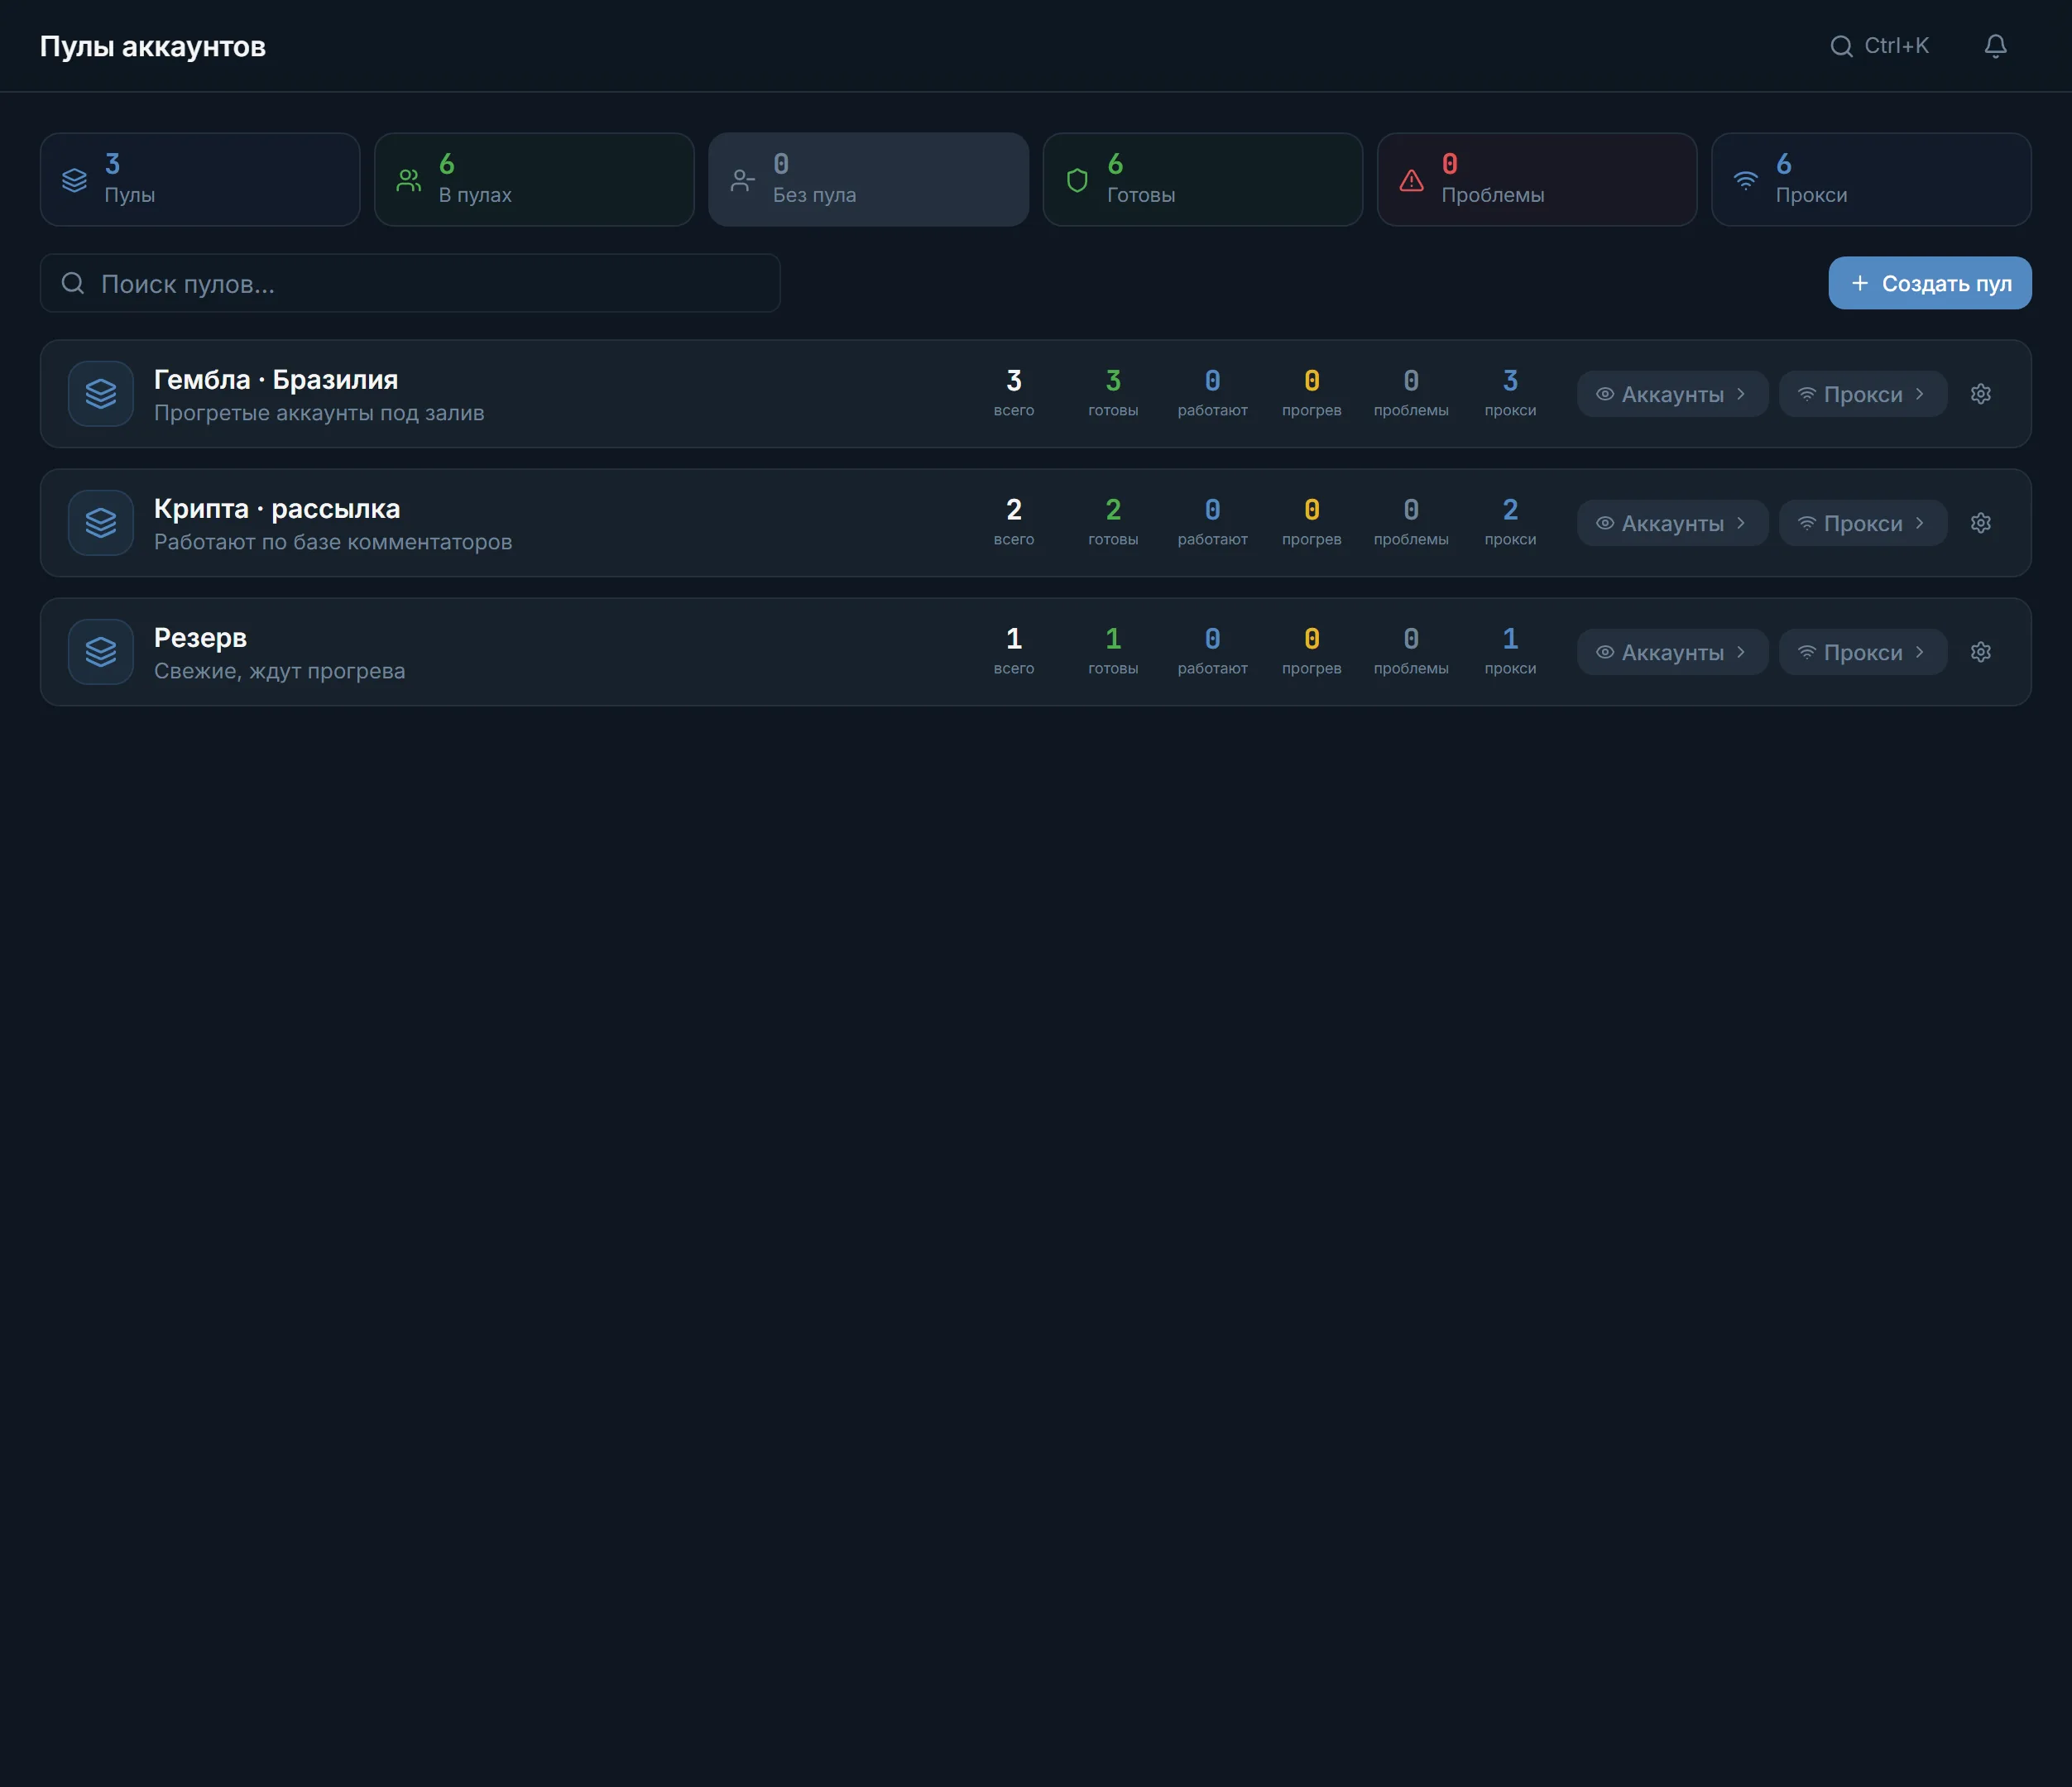2072x1787 pixels.
Task: Select the Пулы label in stats card
Action: tap(130, 195)
